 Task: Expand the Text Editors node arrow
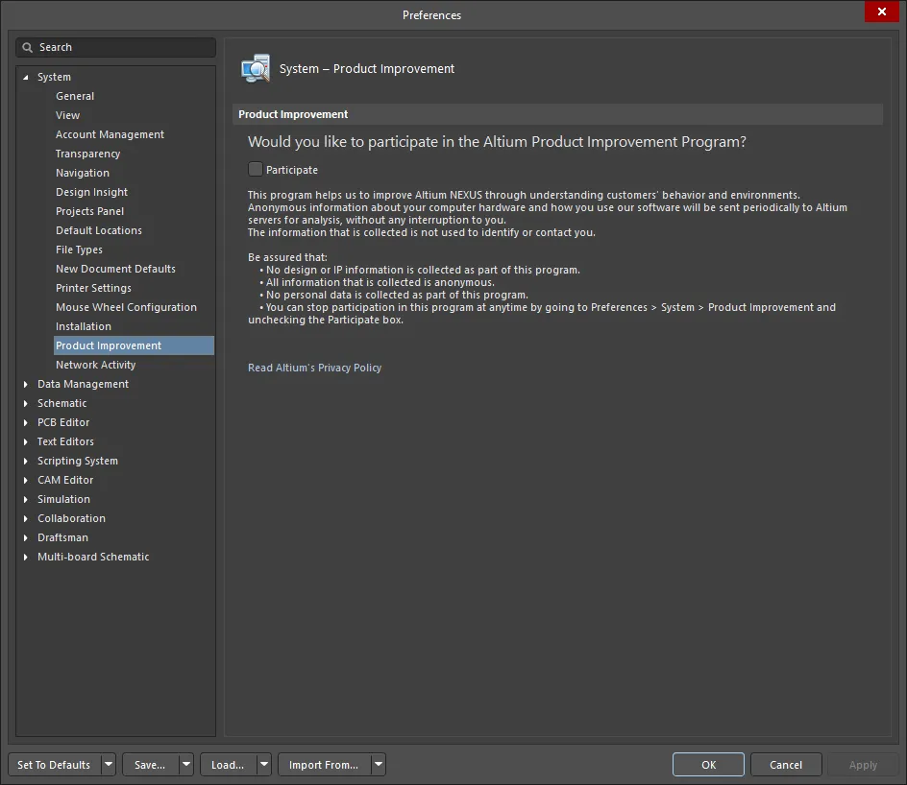pyautogui.click(x=25, y=441)
